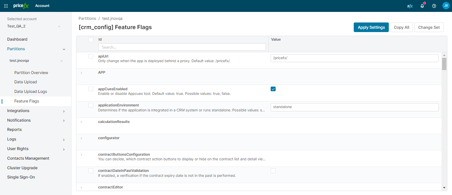Open the pfx shortcut icon in top bar

410,6
